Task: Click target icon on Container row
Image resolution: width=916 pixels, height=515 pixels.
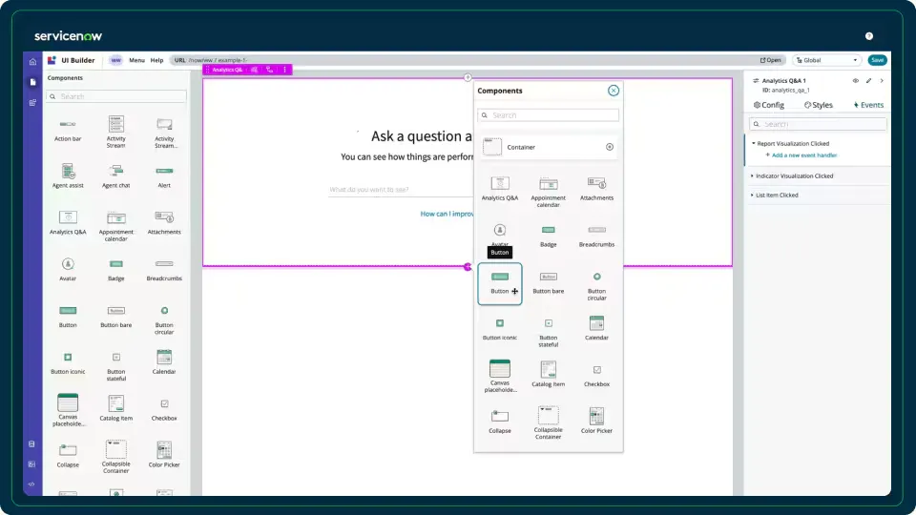Action: (610, 147)
